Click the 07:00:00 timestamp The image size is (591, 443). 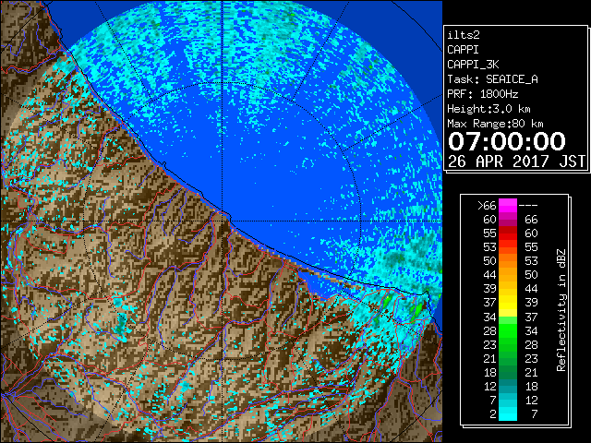coord(507,141)
